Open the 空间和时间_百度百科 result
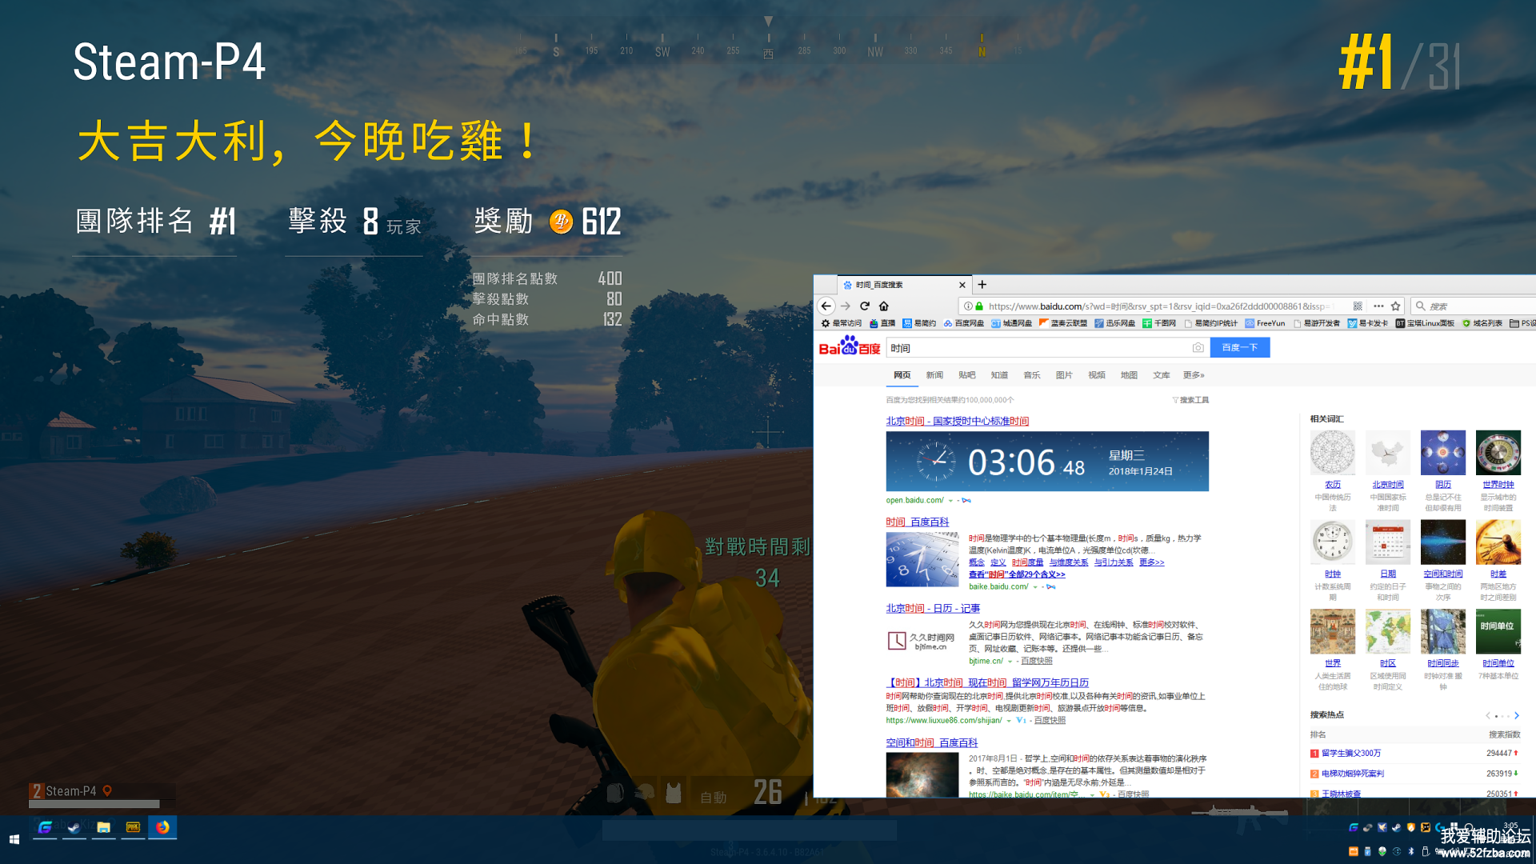This screenshot has height=864, width=1536. [x=932, y=742]
